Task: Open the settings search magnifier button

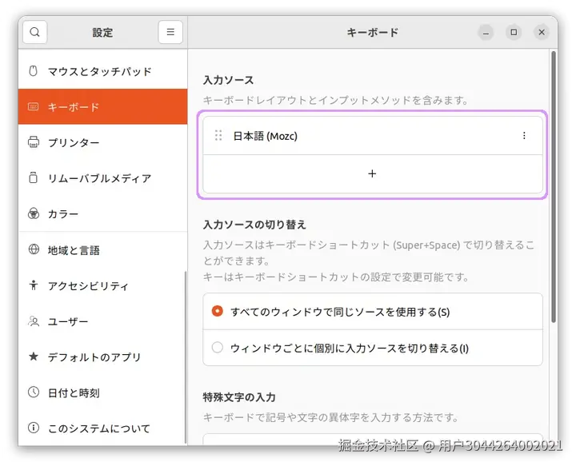Action: (x=35, y=32)
